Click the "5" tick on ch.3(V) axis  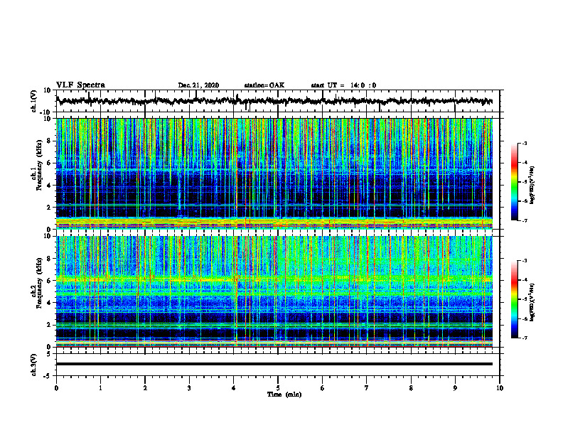click(49, 354)
